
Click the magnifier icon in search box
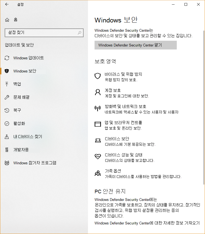[79, 33]
